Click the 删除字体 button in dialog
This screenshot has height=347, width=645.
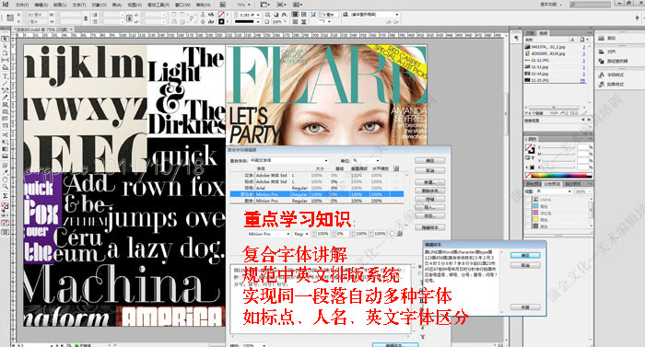pyautogui.click(x=429, y=191)
